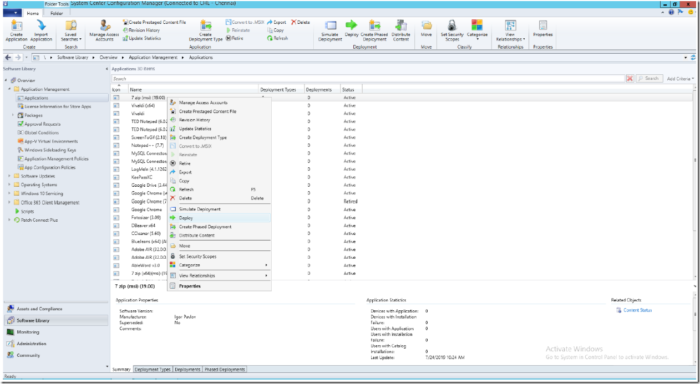
Task: Click the Move ribbon icon
Action: point(426,29)
